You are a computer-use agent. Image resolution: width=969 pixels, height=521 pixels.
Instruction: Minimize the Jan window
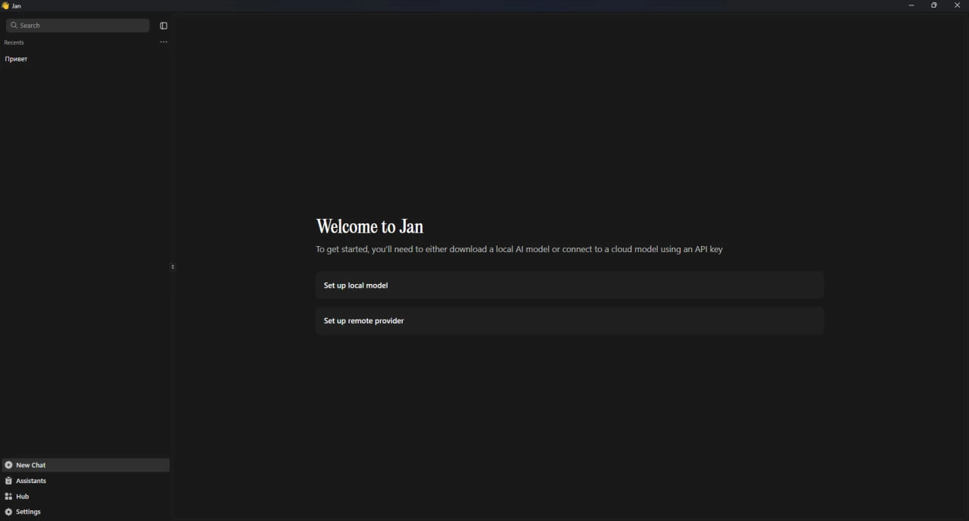point(911,5)
